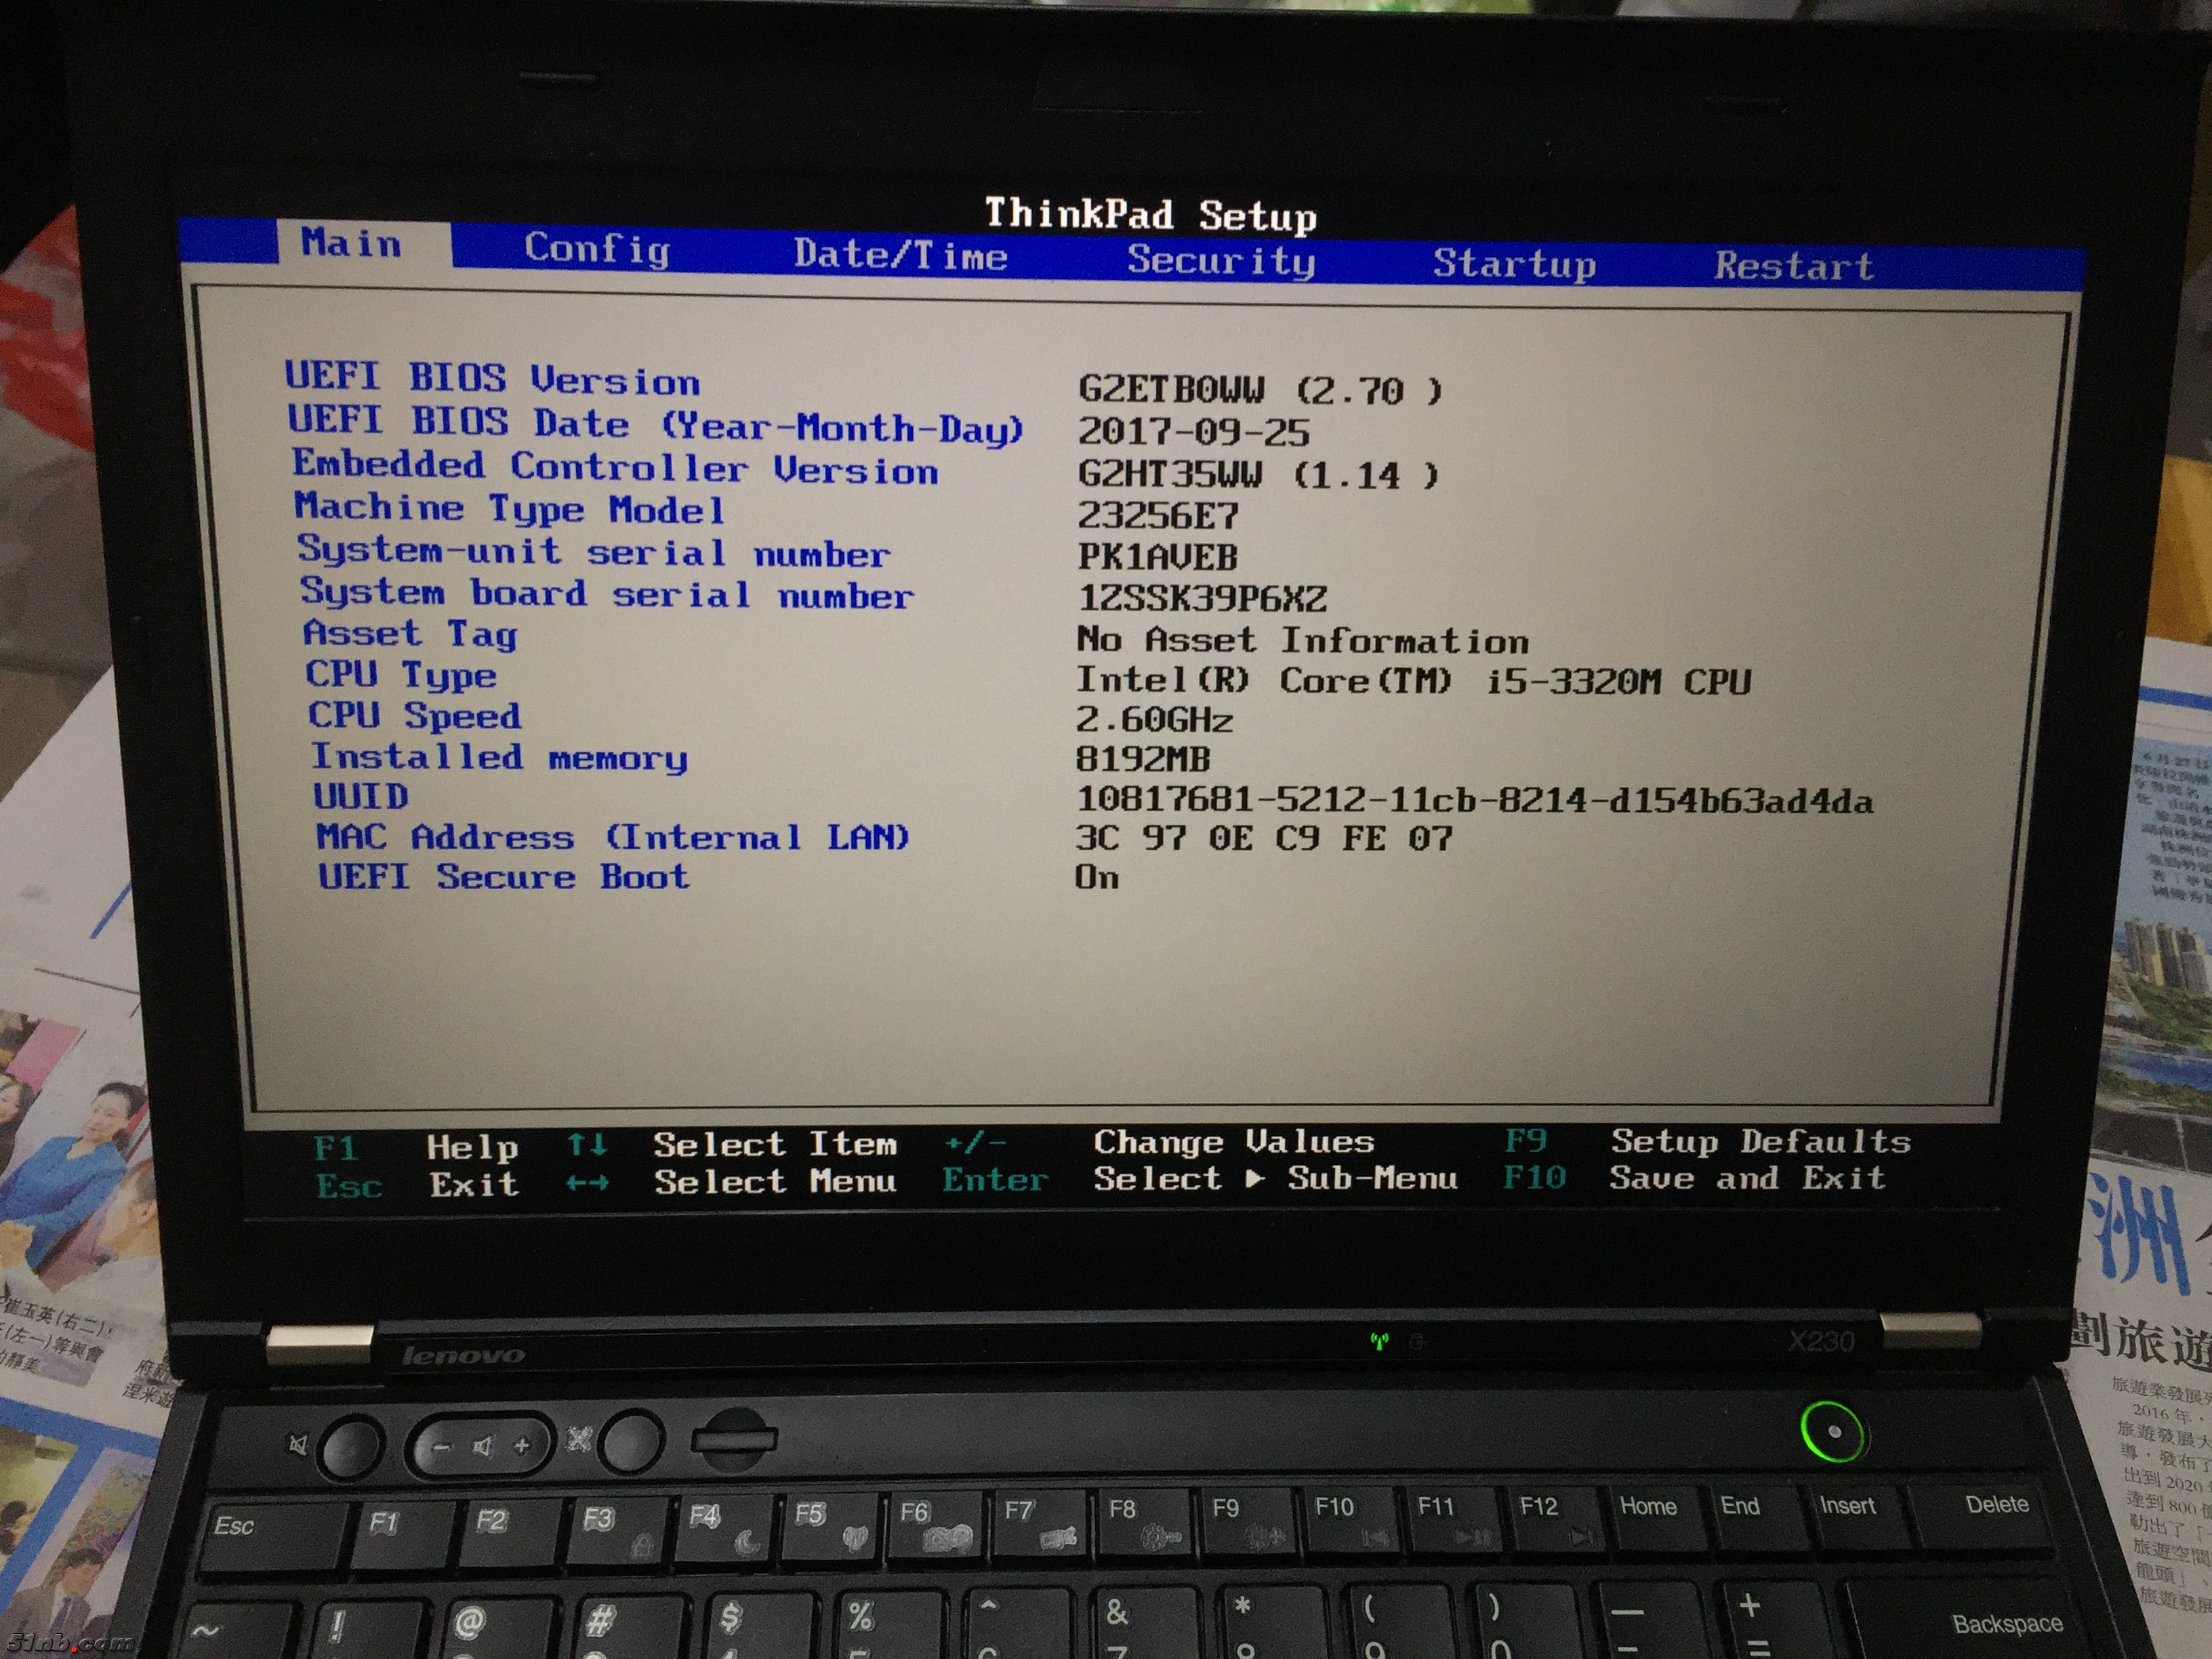
Task: Click the Enter Select Sub-Menu hint
Action: coord(1200,1179)
